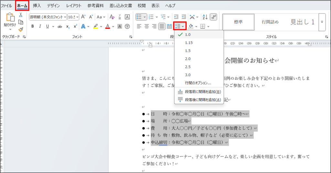This screenshot has height=173, width=331.
Task: Toggle italic formatting
Action: tap(40, 26)
